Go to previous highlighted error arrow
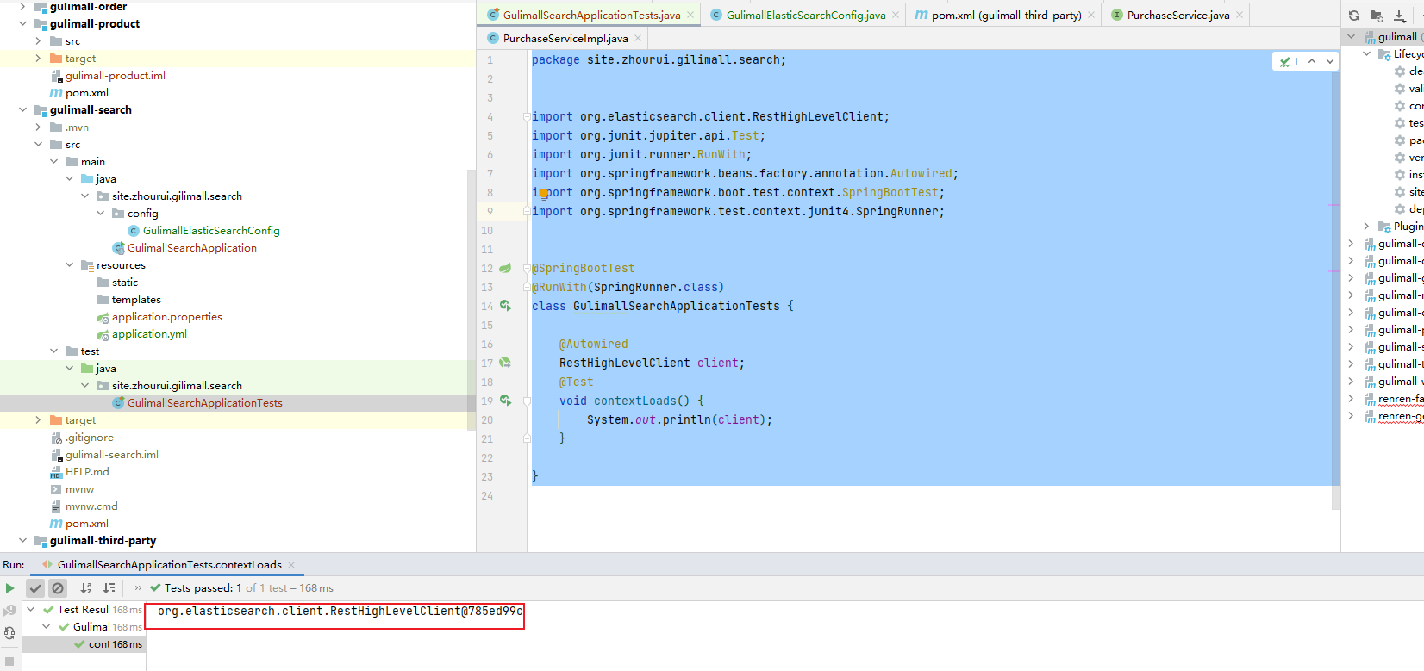The width and height of the screenshot is (1424, 671). point(1312,61)
